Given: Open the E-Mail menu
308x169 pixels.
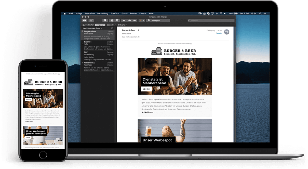Looking at the screenshot, I should click(x=125, y=14).
